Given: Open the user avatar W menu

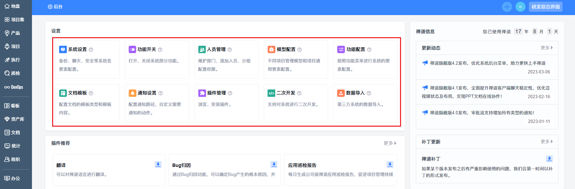Looking at the screenshot, I should (x=520, y=7).
